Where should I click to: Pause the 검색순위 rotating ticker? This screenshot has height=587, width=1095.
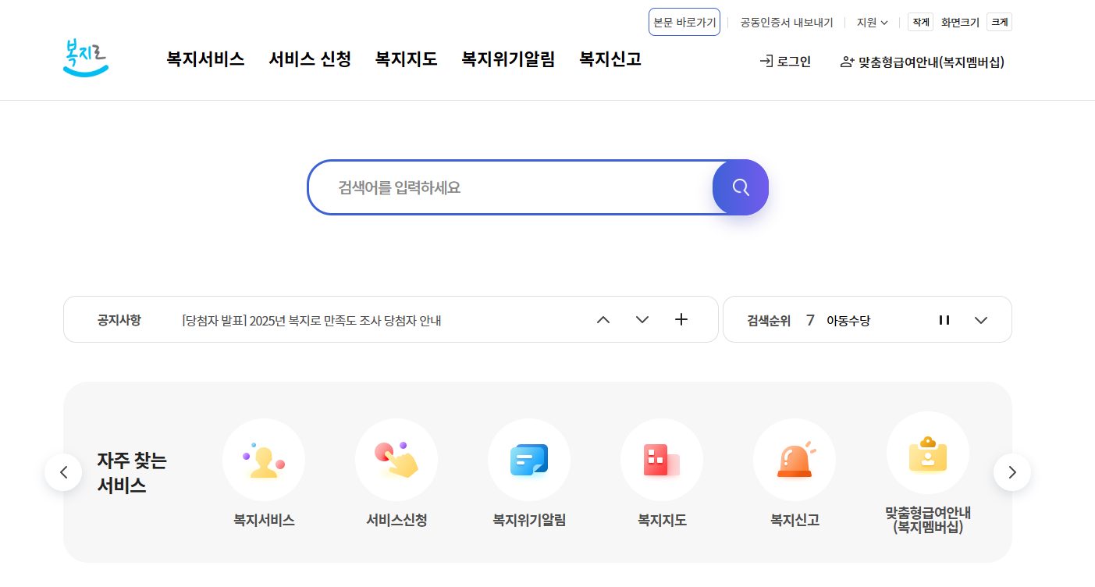pyautogui.click(x=944, y=319)
